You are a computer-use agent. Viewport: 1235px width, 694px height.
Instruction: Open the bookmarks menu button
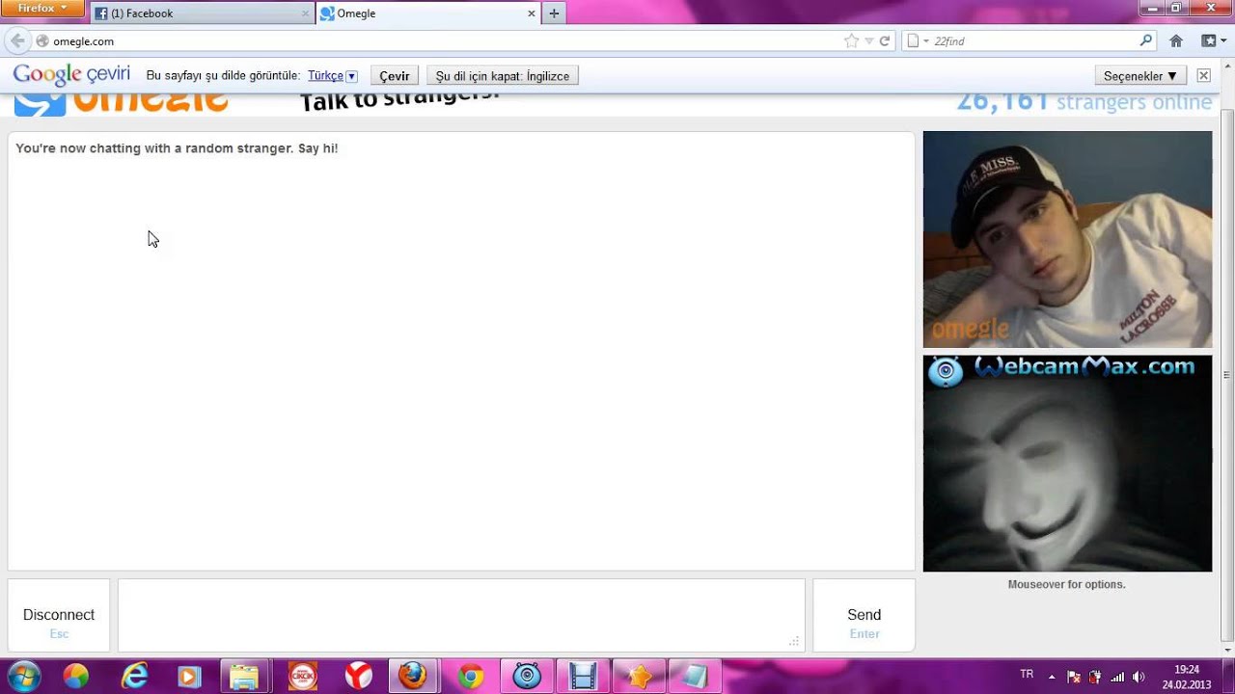(x=1212, y=41)
